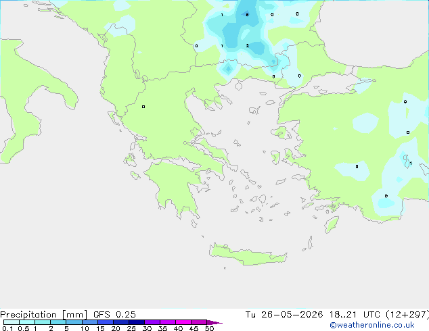The width and height of the screenshot is (429, 331).
Task: Click the 'Precipitation [mm]' title text
Action: (x=44, y=315)
